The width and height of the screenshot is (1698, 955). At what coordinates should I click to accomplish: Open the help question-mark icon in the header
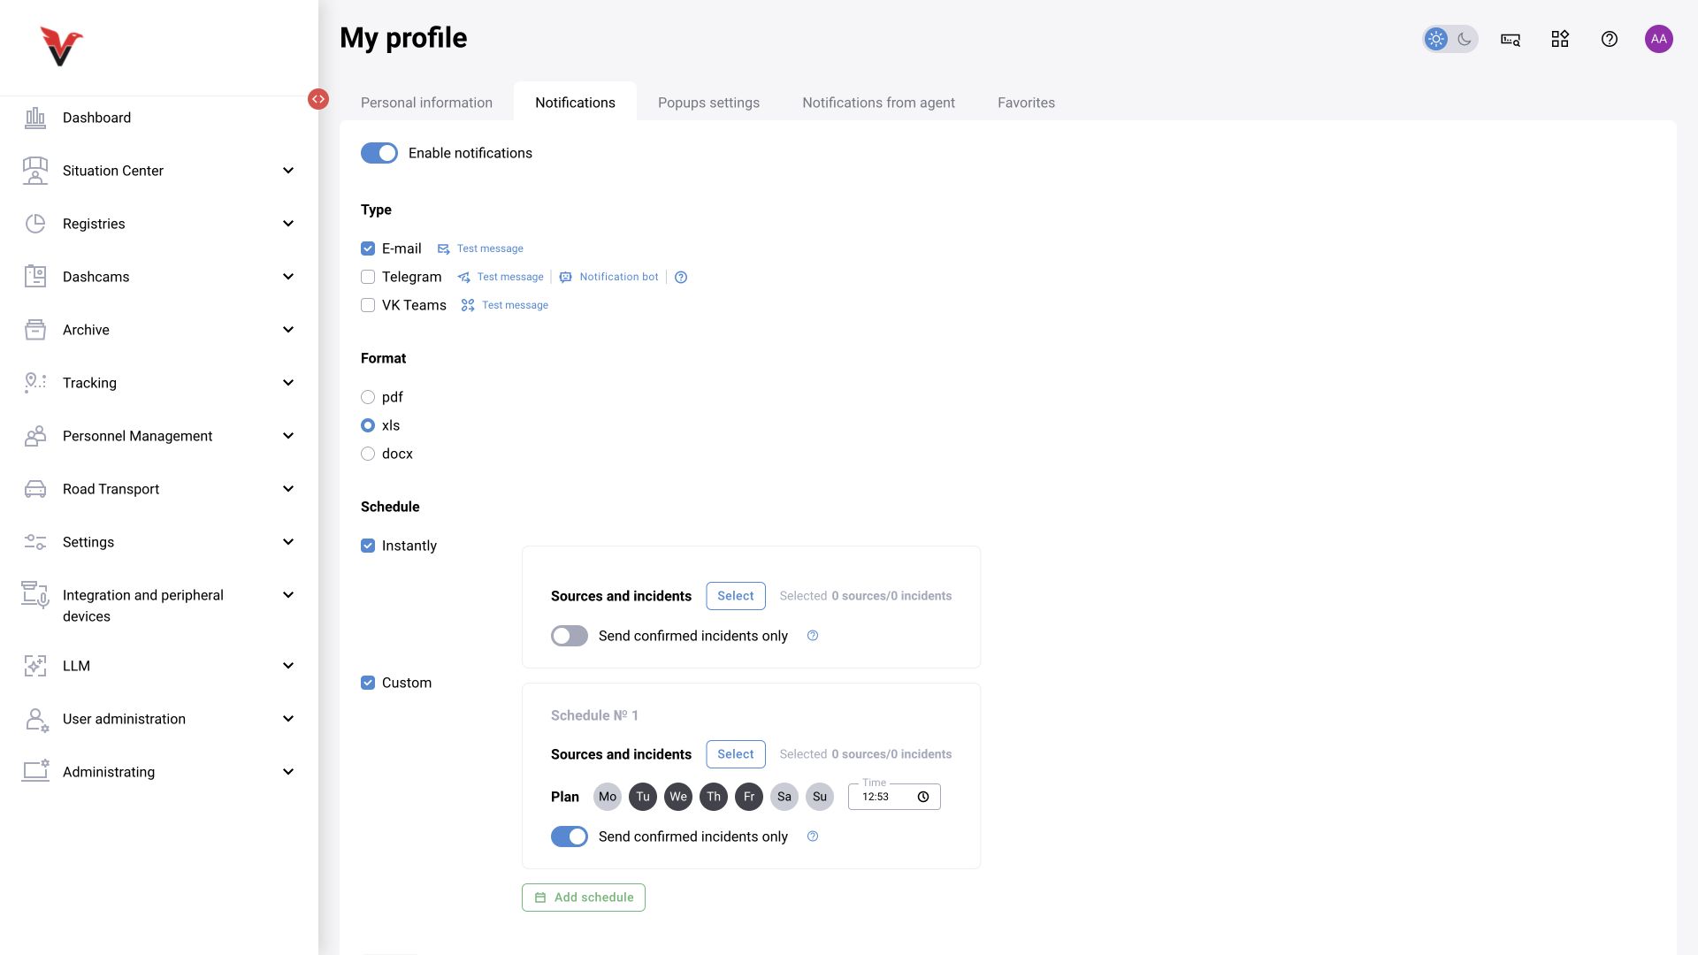(1610, 39)
